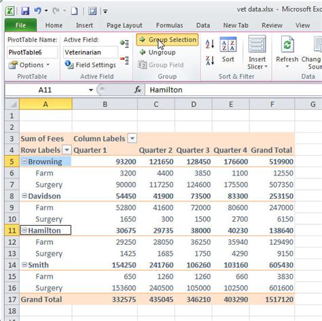
Task: Select Browning Grand Total 519900
Action: pyautogui.click(x=272, y=162)
